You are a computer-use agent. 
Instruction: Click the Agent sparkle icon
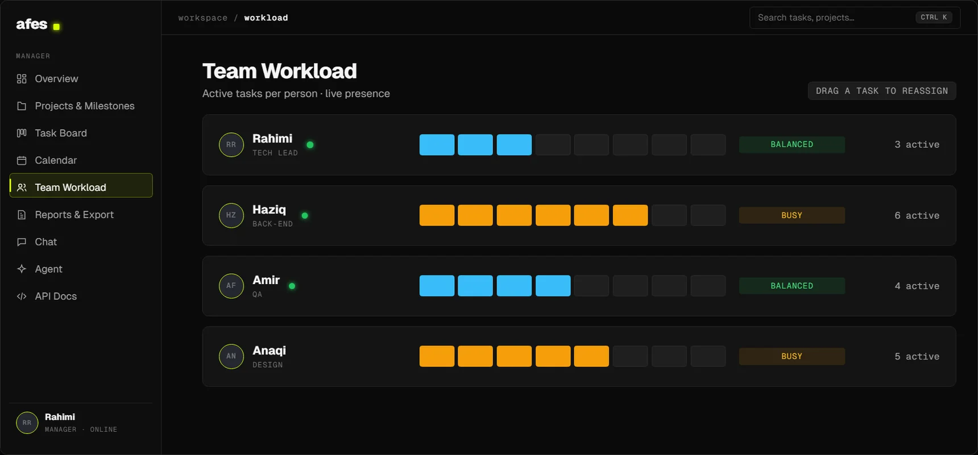pyautogui.click(x=22, y=269)
